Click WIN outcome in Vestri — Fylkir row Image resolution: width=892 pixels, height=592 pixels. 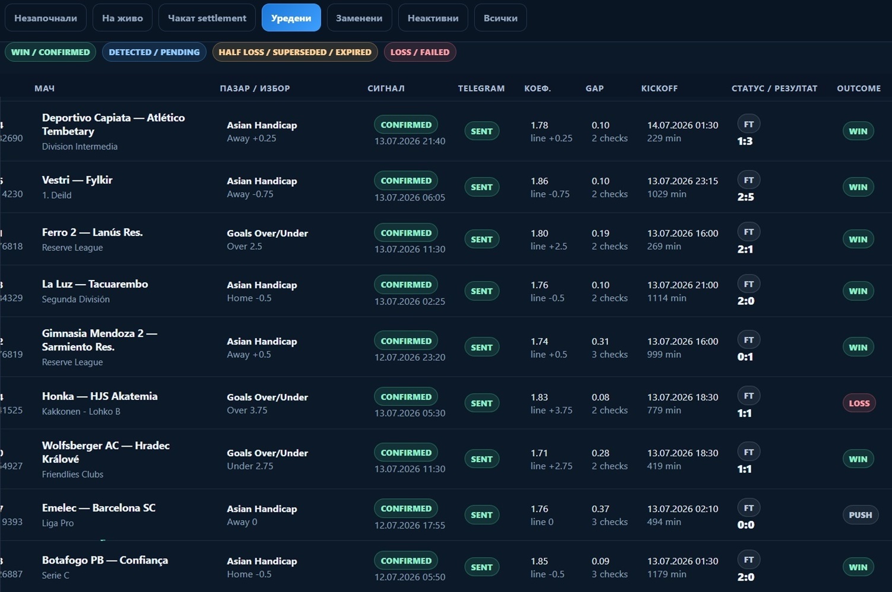tap(858, 187)
